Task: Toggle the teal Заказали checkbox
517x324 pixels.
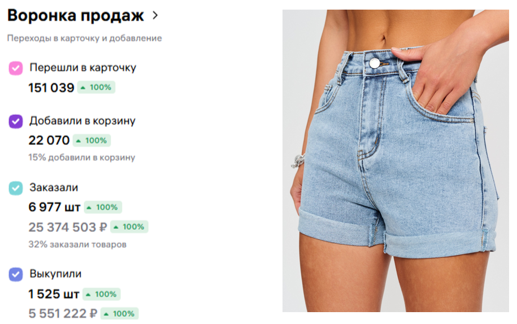Action: pos(15,188)
